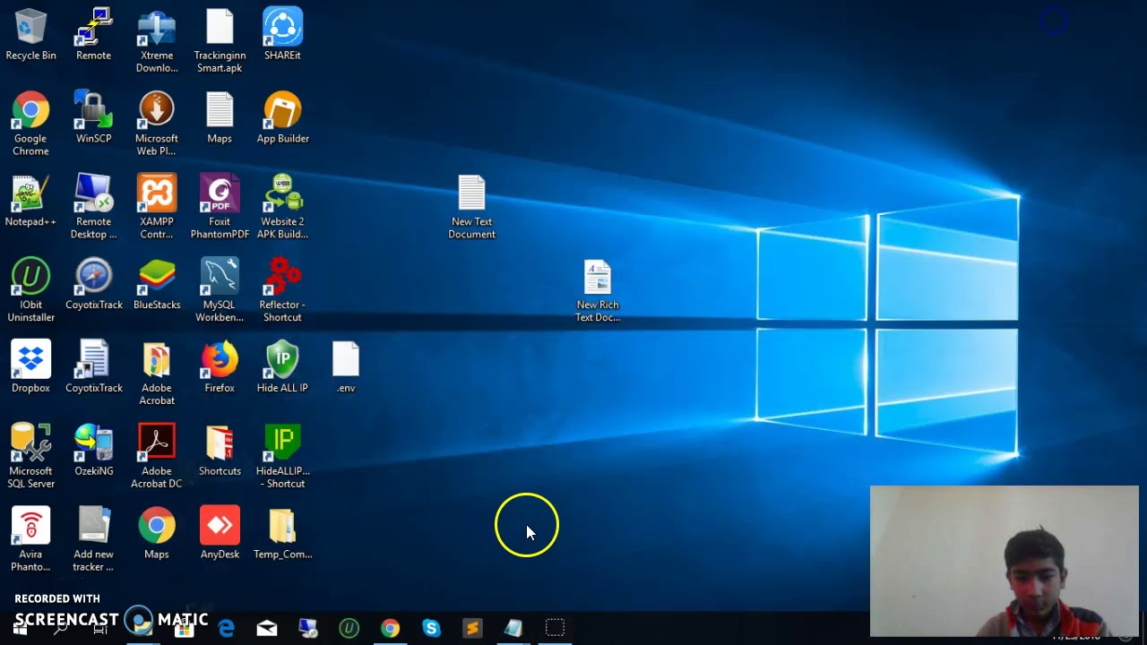Select the Trackinginn Smart.apk file
The width and height of the screenshot is (1147, 645).
(x=220, y=41)
